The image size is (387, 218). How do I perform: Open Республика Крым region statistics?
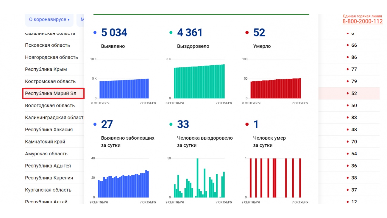coord(46,69)
